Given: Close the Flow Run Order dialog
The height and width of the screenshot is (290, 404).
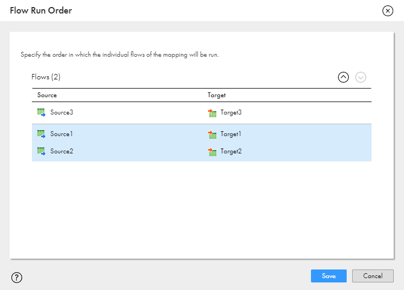Looking at the screenshot, I should (388, 11).
